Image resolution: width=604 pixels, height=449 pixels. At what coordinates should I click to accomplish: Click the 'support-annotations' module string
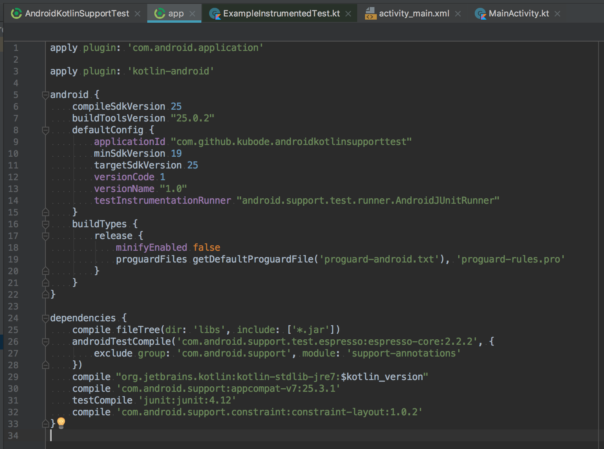point(404,353)
